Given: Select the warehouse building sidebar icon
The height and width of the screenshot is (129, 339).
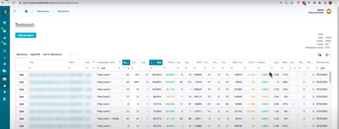Looking at the screenshot, I should [x=4, y=79].
